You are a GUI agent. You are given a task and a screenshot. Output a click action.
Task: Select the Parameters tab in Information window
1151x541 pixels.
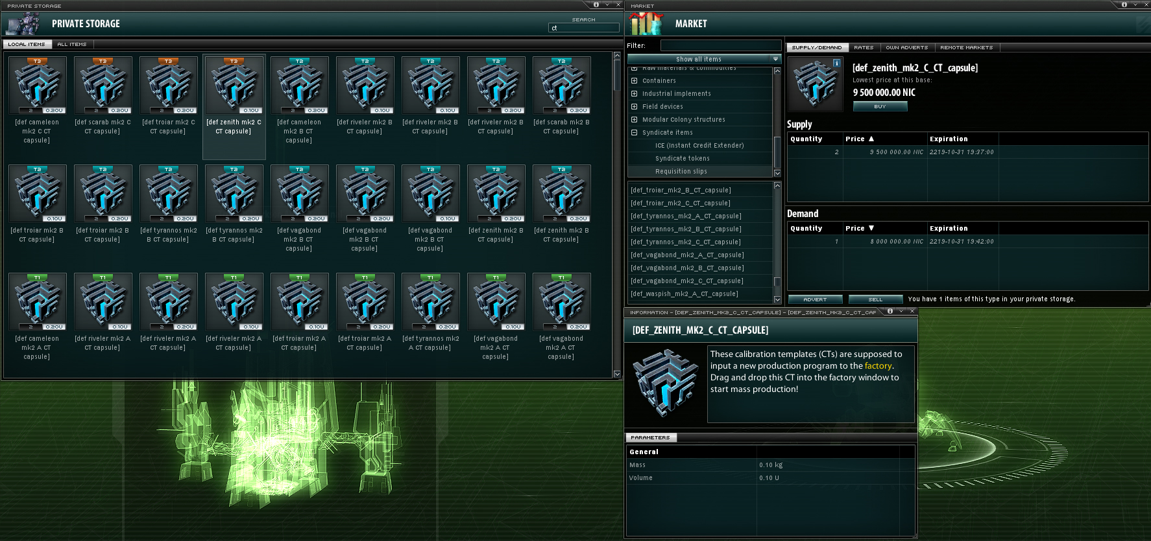tap(651, 437)
